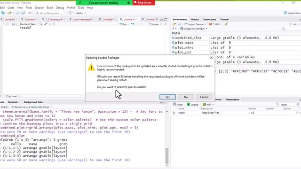301x169 pixels.
Task: Click Update in the Packages pane
Action: (x=192, y=104)
